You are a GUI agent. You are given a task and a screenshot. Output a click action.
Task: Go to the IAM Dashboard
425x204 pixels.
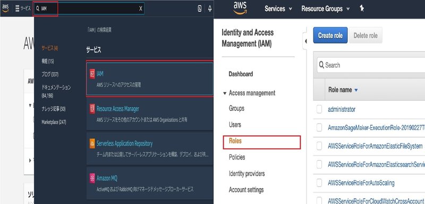click(241, 74)
